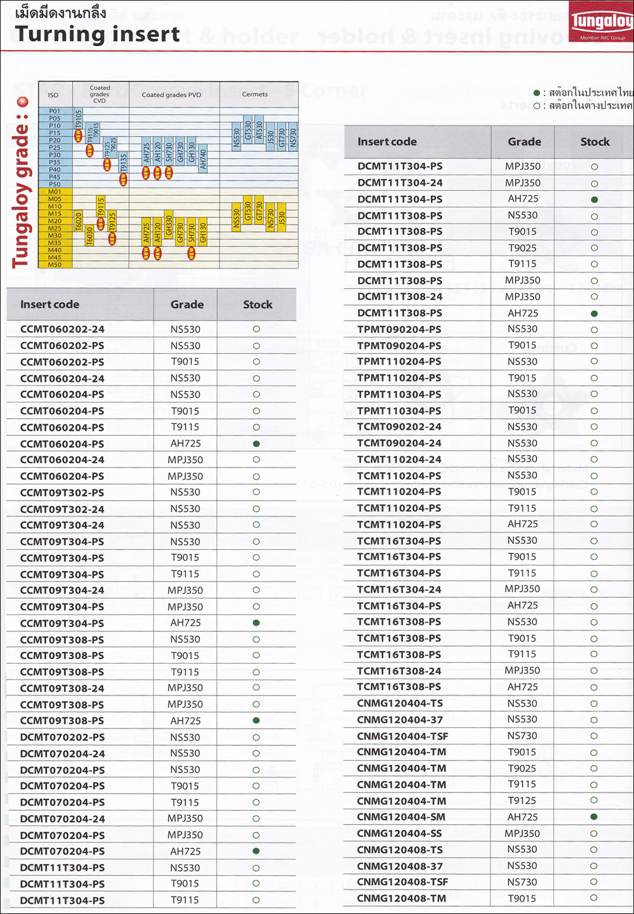The image size is (634, 914).
Task: Click the insert code DCMT11T304-24
Action: click(x=400, y=183)
